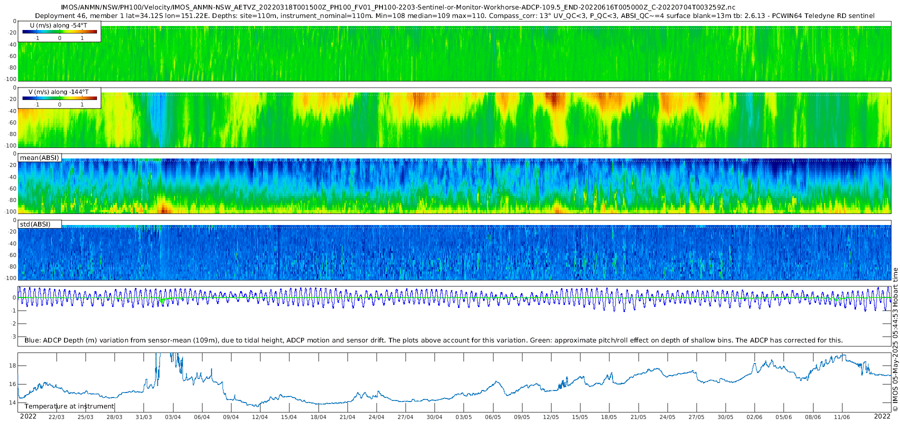Select the std(ABSI) panel label

pos(39,224)
